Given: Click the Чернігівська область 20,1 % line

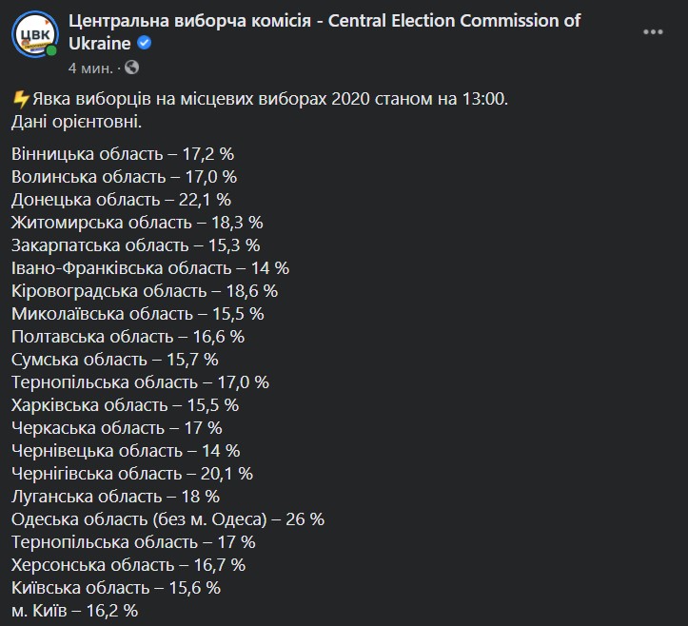Looking at the screenshot, I should pos(132,474).
